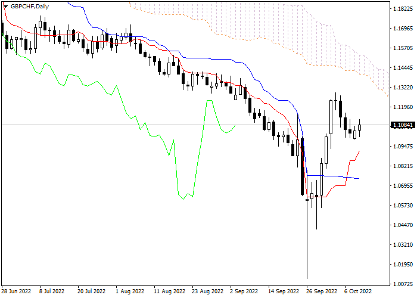Select the current price label 1.10841

click(403, 125)
